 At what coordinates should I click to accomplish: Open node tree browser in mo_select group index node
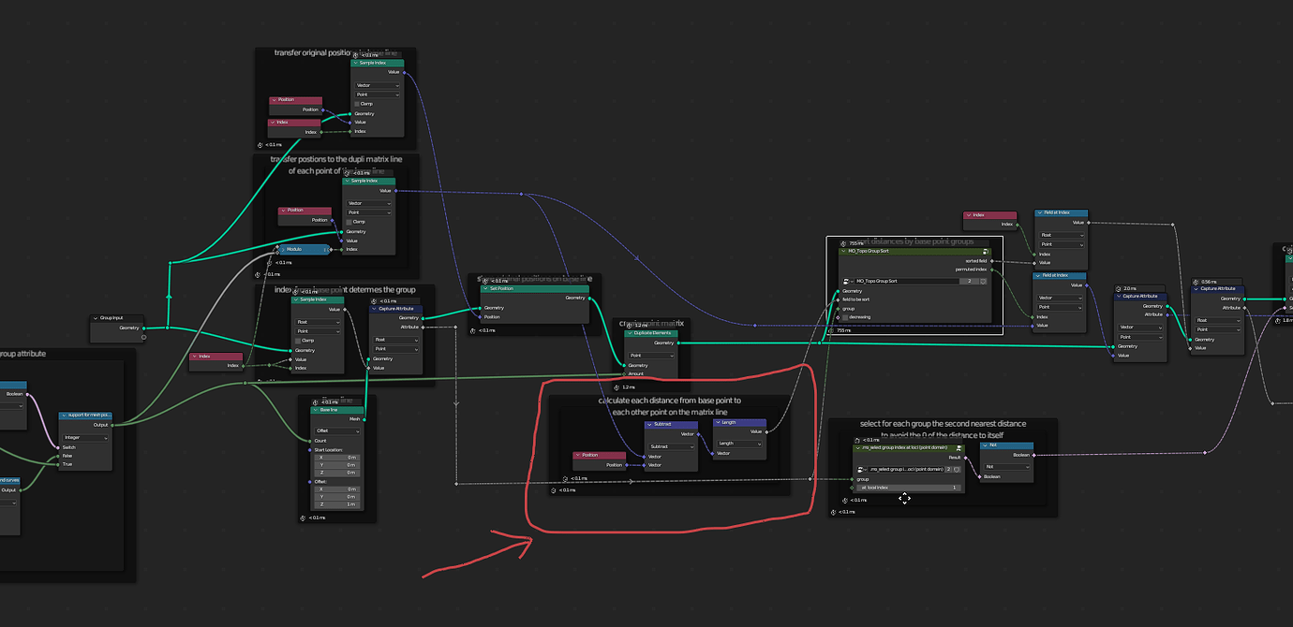[x=862, y=469]
